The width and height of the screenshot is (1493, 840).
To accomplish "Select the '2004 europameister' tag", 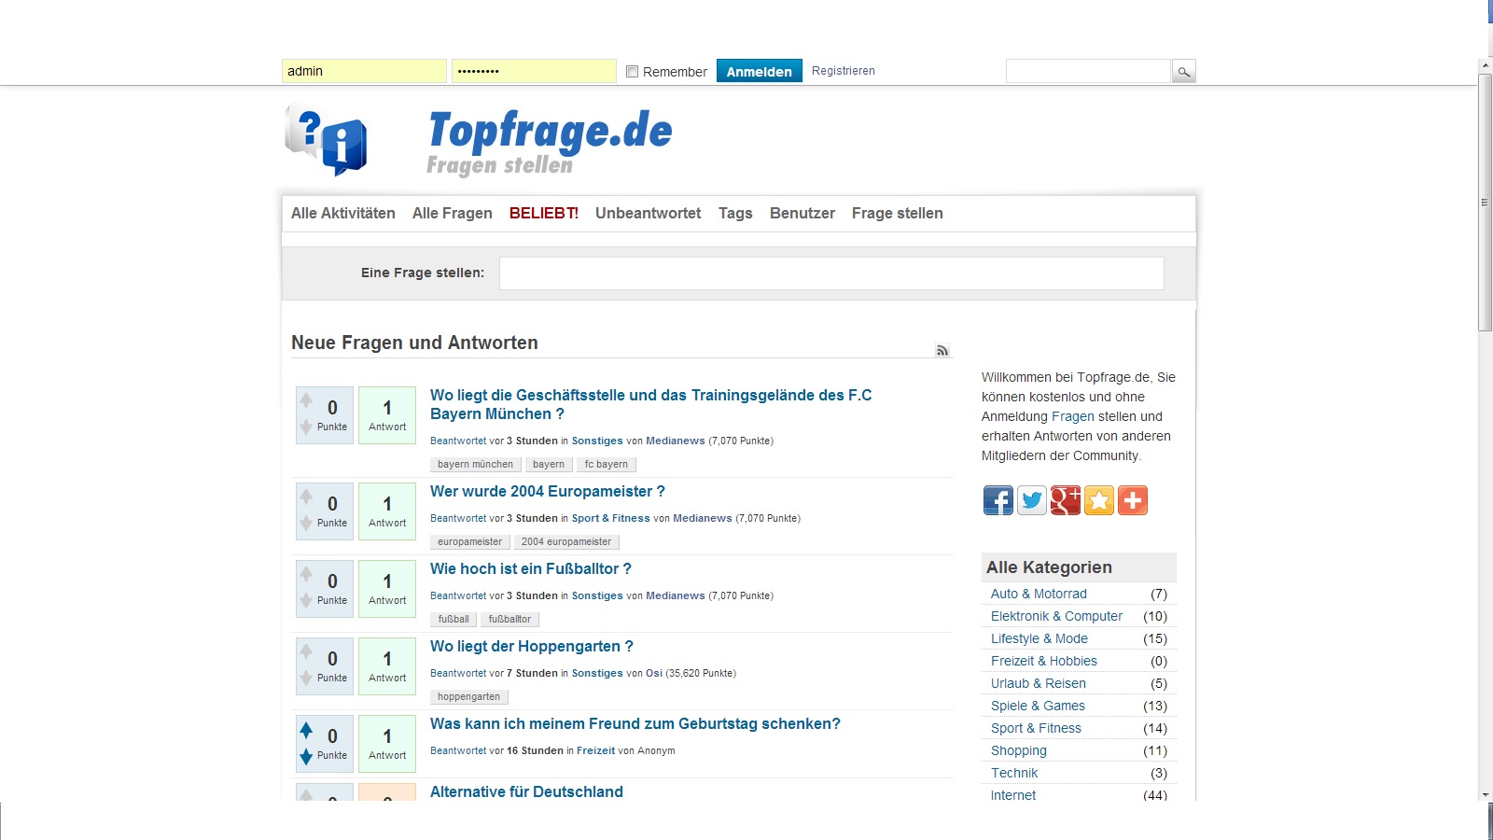I will 566,541.
